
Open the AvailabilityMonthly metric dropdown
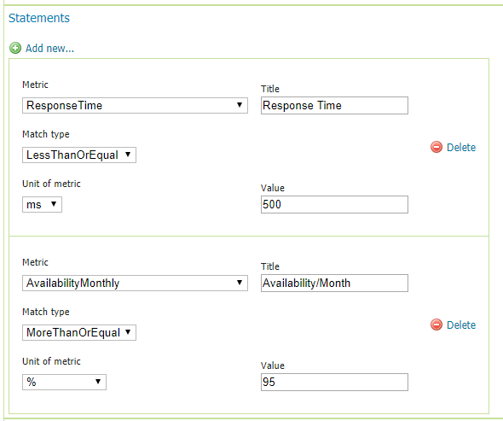tap(135, 283)
